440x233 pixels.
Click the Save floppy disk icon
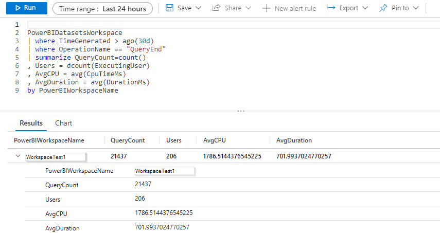click(169, 8)
